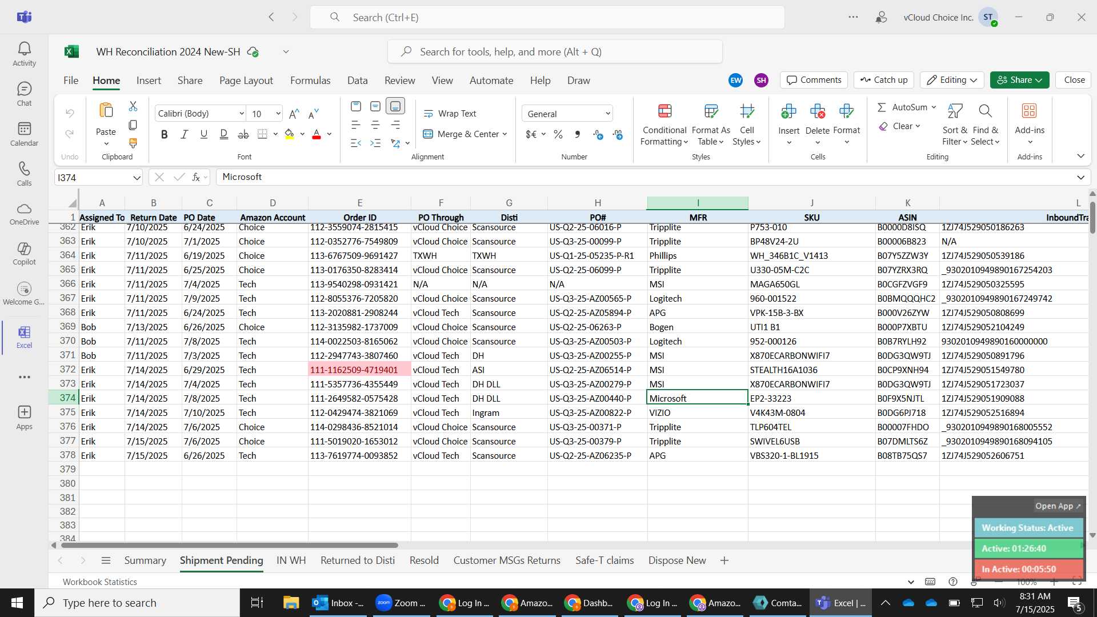Image resolution: width=1097 pixels, height=617 pixels.
Task: Increase indent icon
Action: coord(375,143)
